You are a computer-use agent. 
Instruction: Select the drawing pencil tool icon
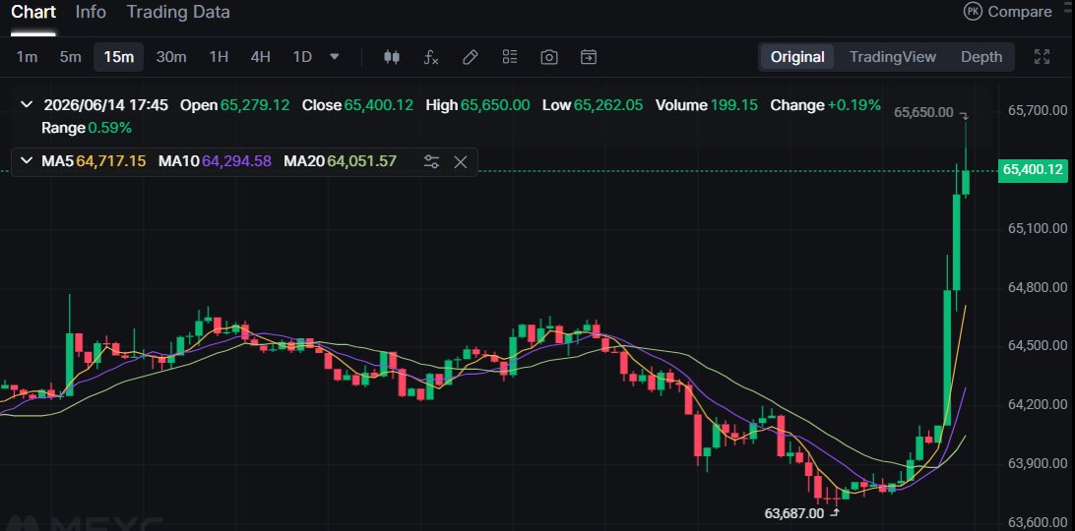point(470,57)
